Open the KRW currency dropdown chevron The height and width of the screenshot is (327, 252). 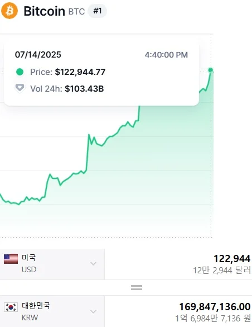pos(94,311)
